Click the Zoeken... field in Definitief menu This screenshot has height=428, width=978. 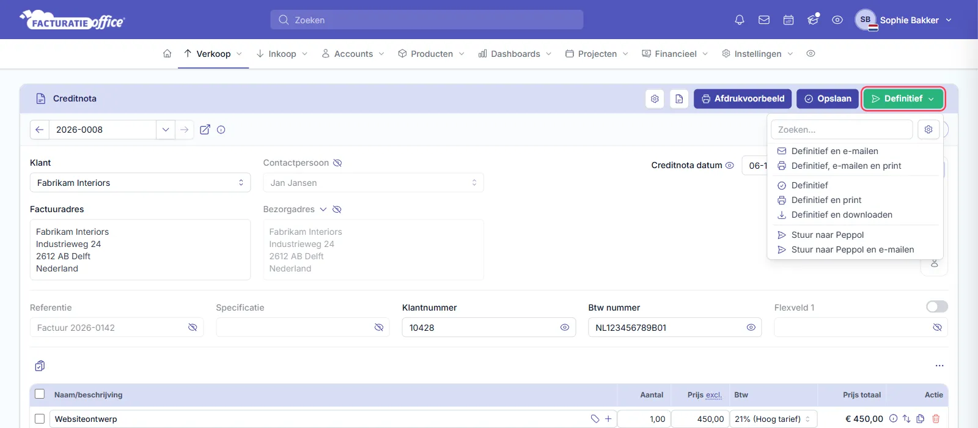click(x=842, y=130)
